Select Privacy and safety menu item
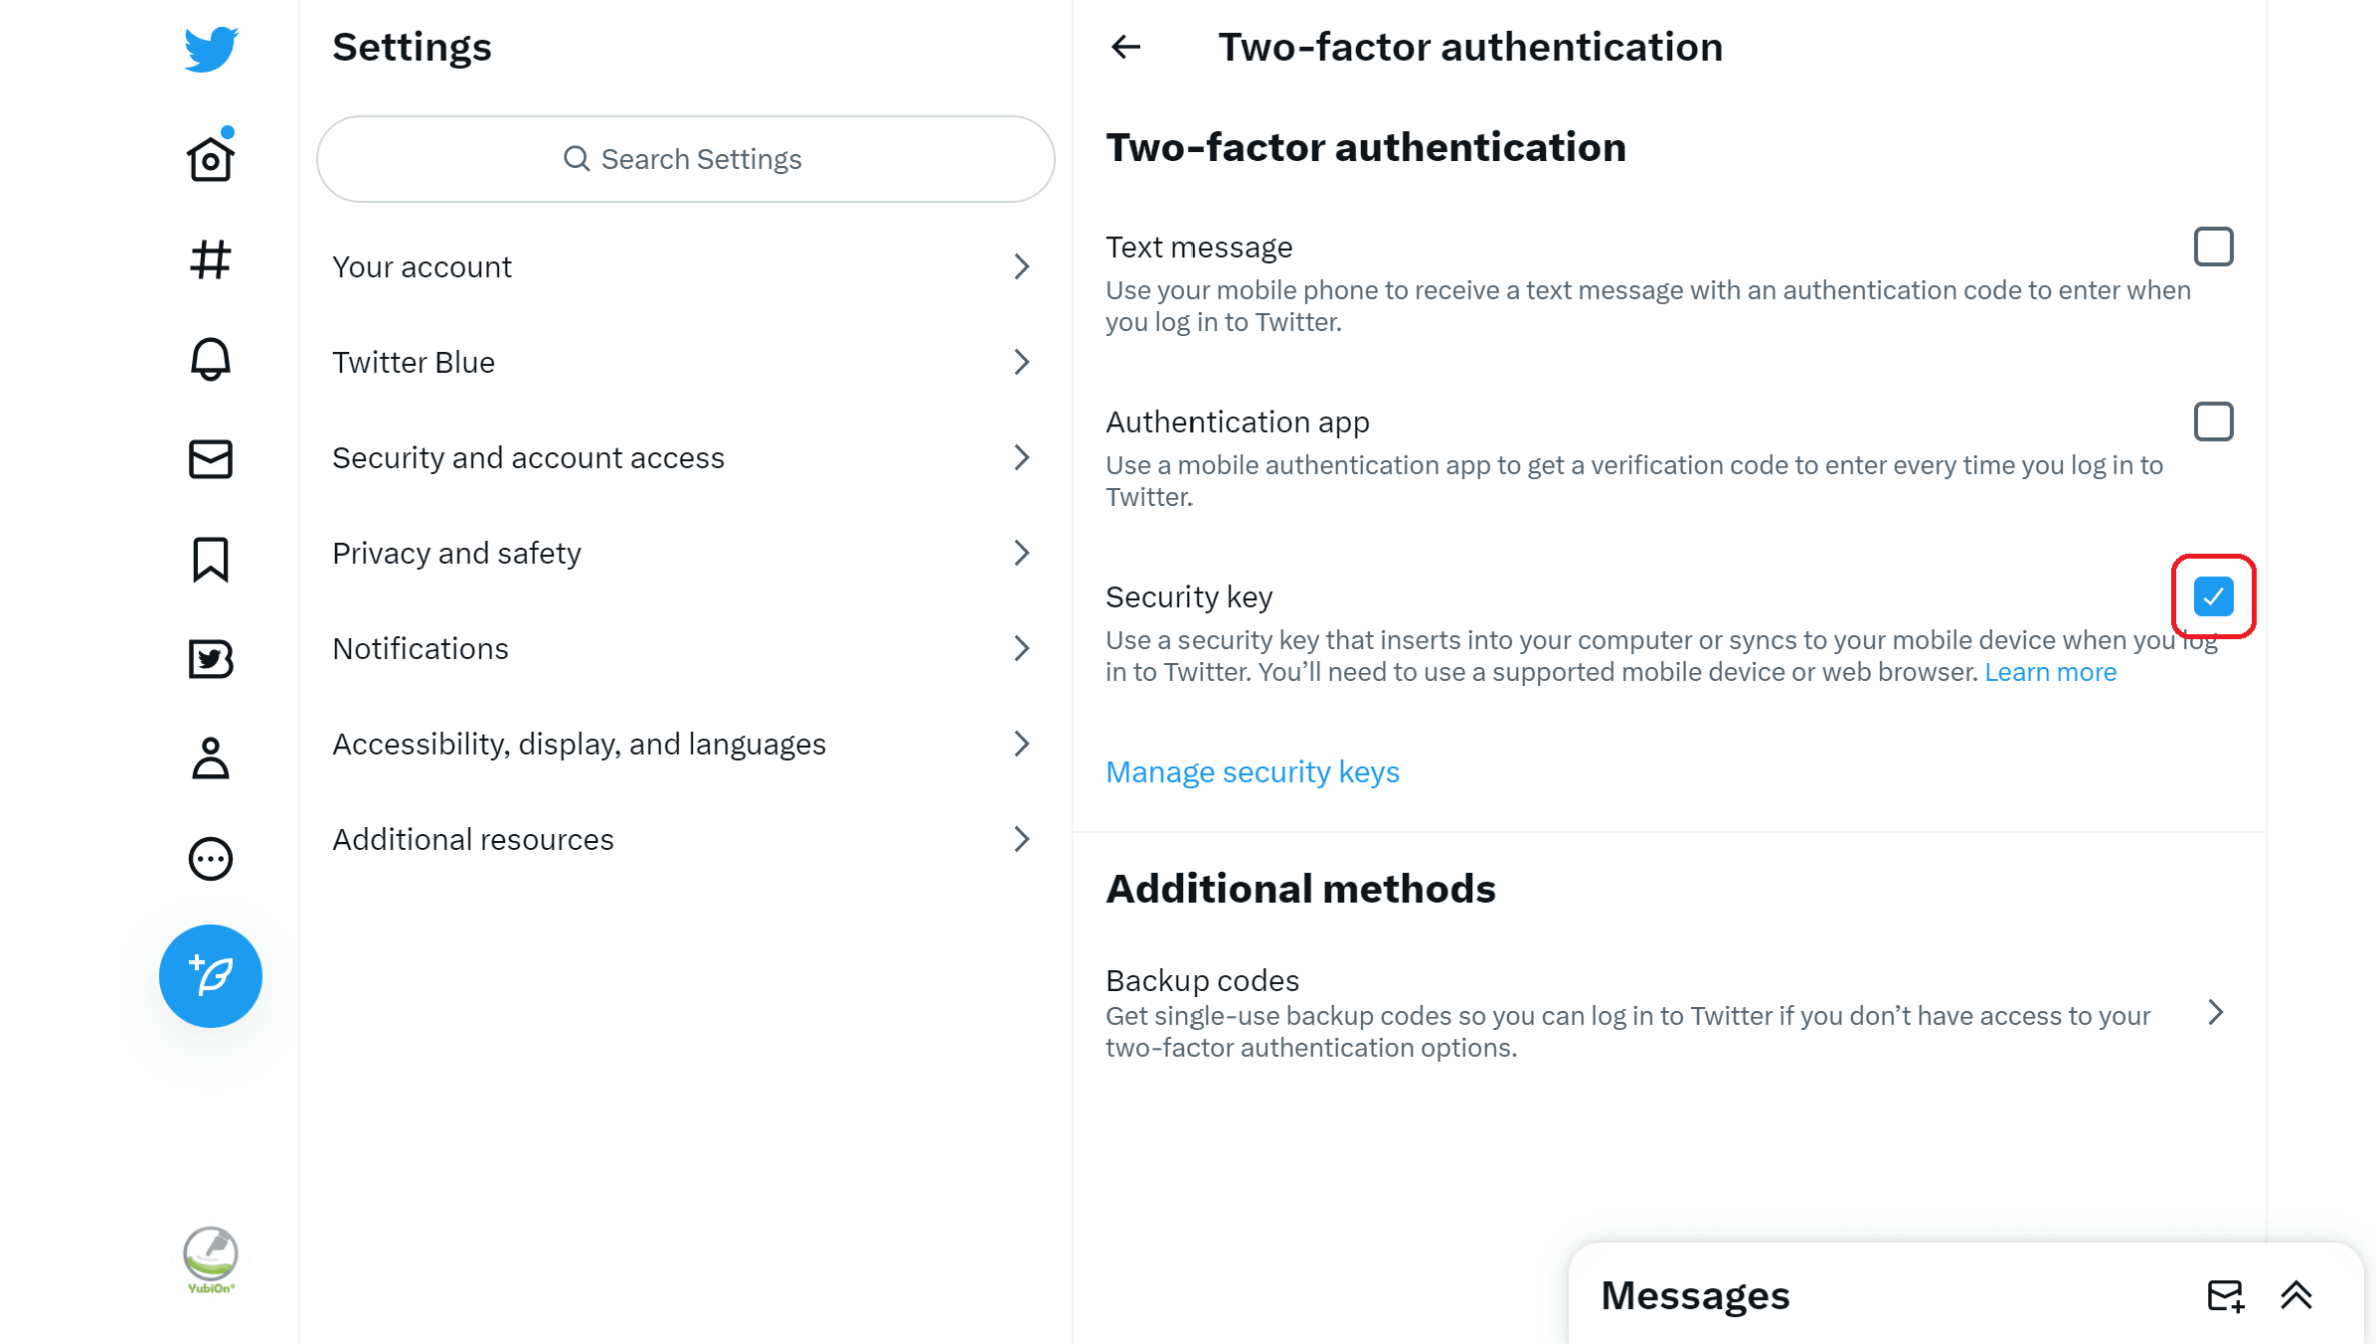The width and height of the screenshot is (2376, 1344). [686, 553]
